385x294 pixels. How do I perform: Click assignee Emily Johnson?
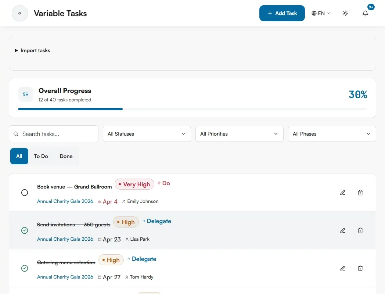pos(143,201)
